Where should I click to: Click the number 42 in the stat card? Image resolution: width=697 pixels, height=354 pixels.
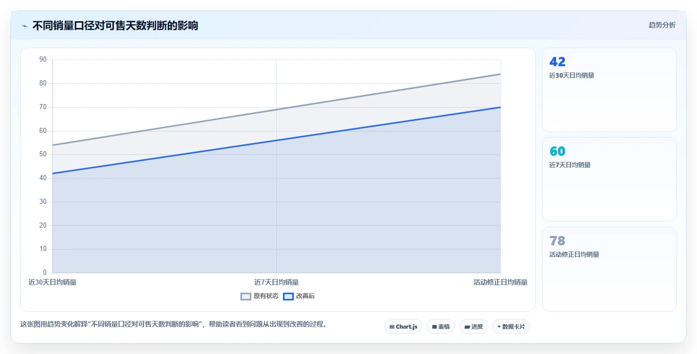558,62
